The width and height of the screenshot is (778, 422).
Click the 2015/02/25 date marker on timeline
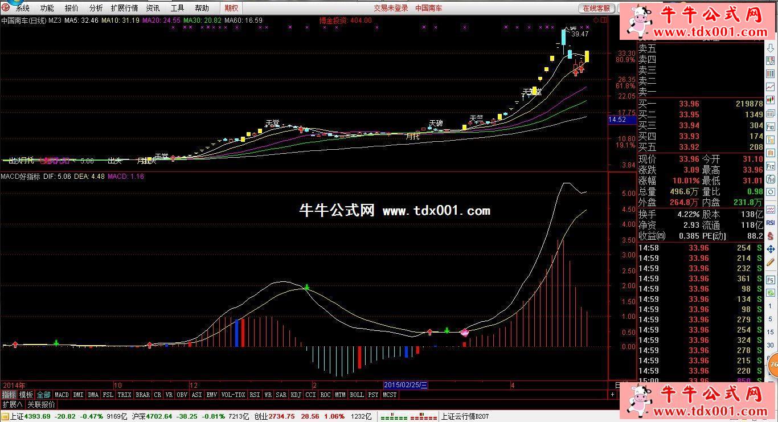tap(406, 386)
